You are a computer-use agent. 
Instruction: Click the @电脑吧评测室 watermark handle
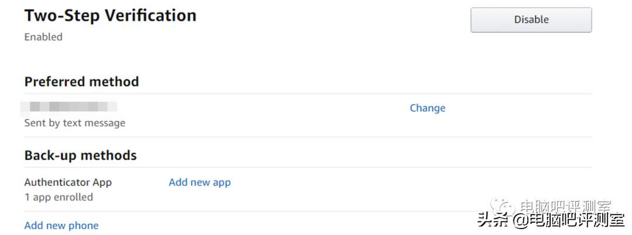tap(568, 221)
